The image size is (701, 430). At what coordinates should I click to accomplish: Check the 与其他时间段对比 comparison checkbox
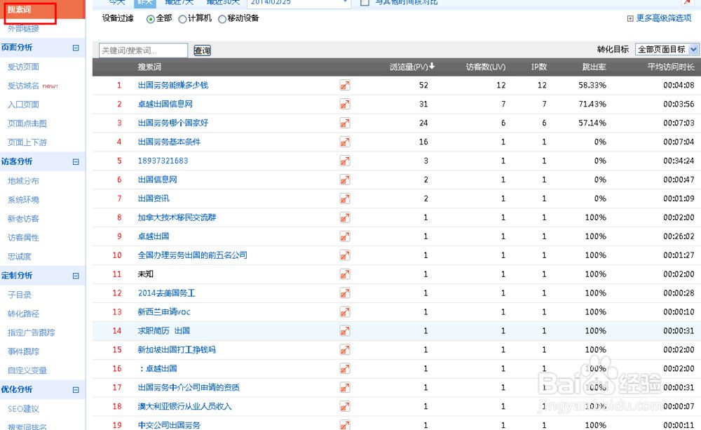365,2
